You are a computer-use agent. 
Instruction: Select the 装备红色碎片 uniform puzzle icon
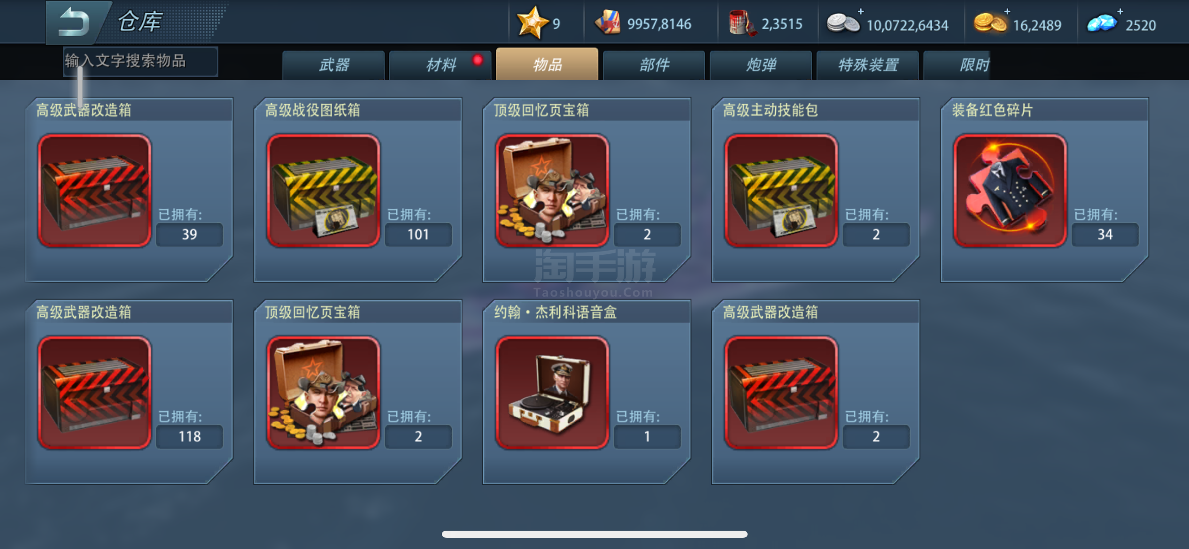tap(1010, 190)
